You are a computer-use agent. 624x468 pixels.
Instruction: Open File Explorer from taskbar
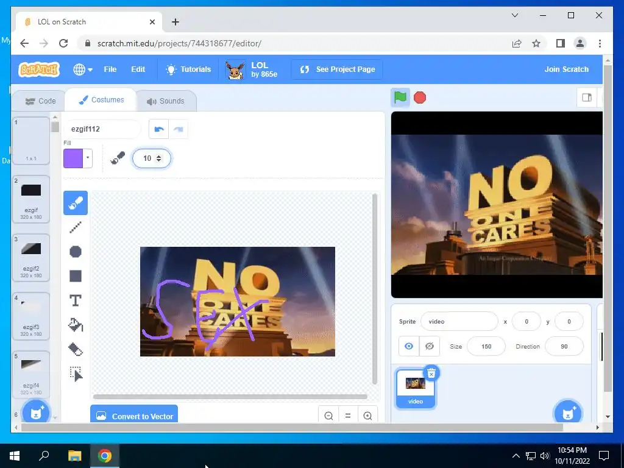point(74,456)
